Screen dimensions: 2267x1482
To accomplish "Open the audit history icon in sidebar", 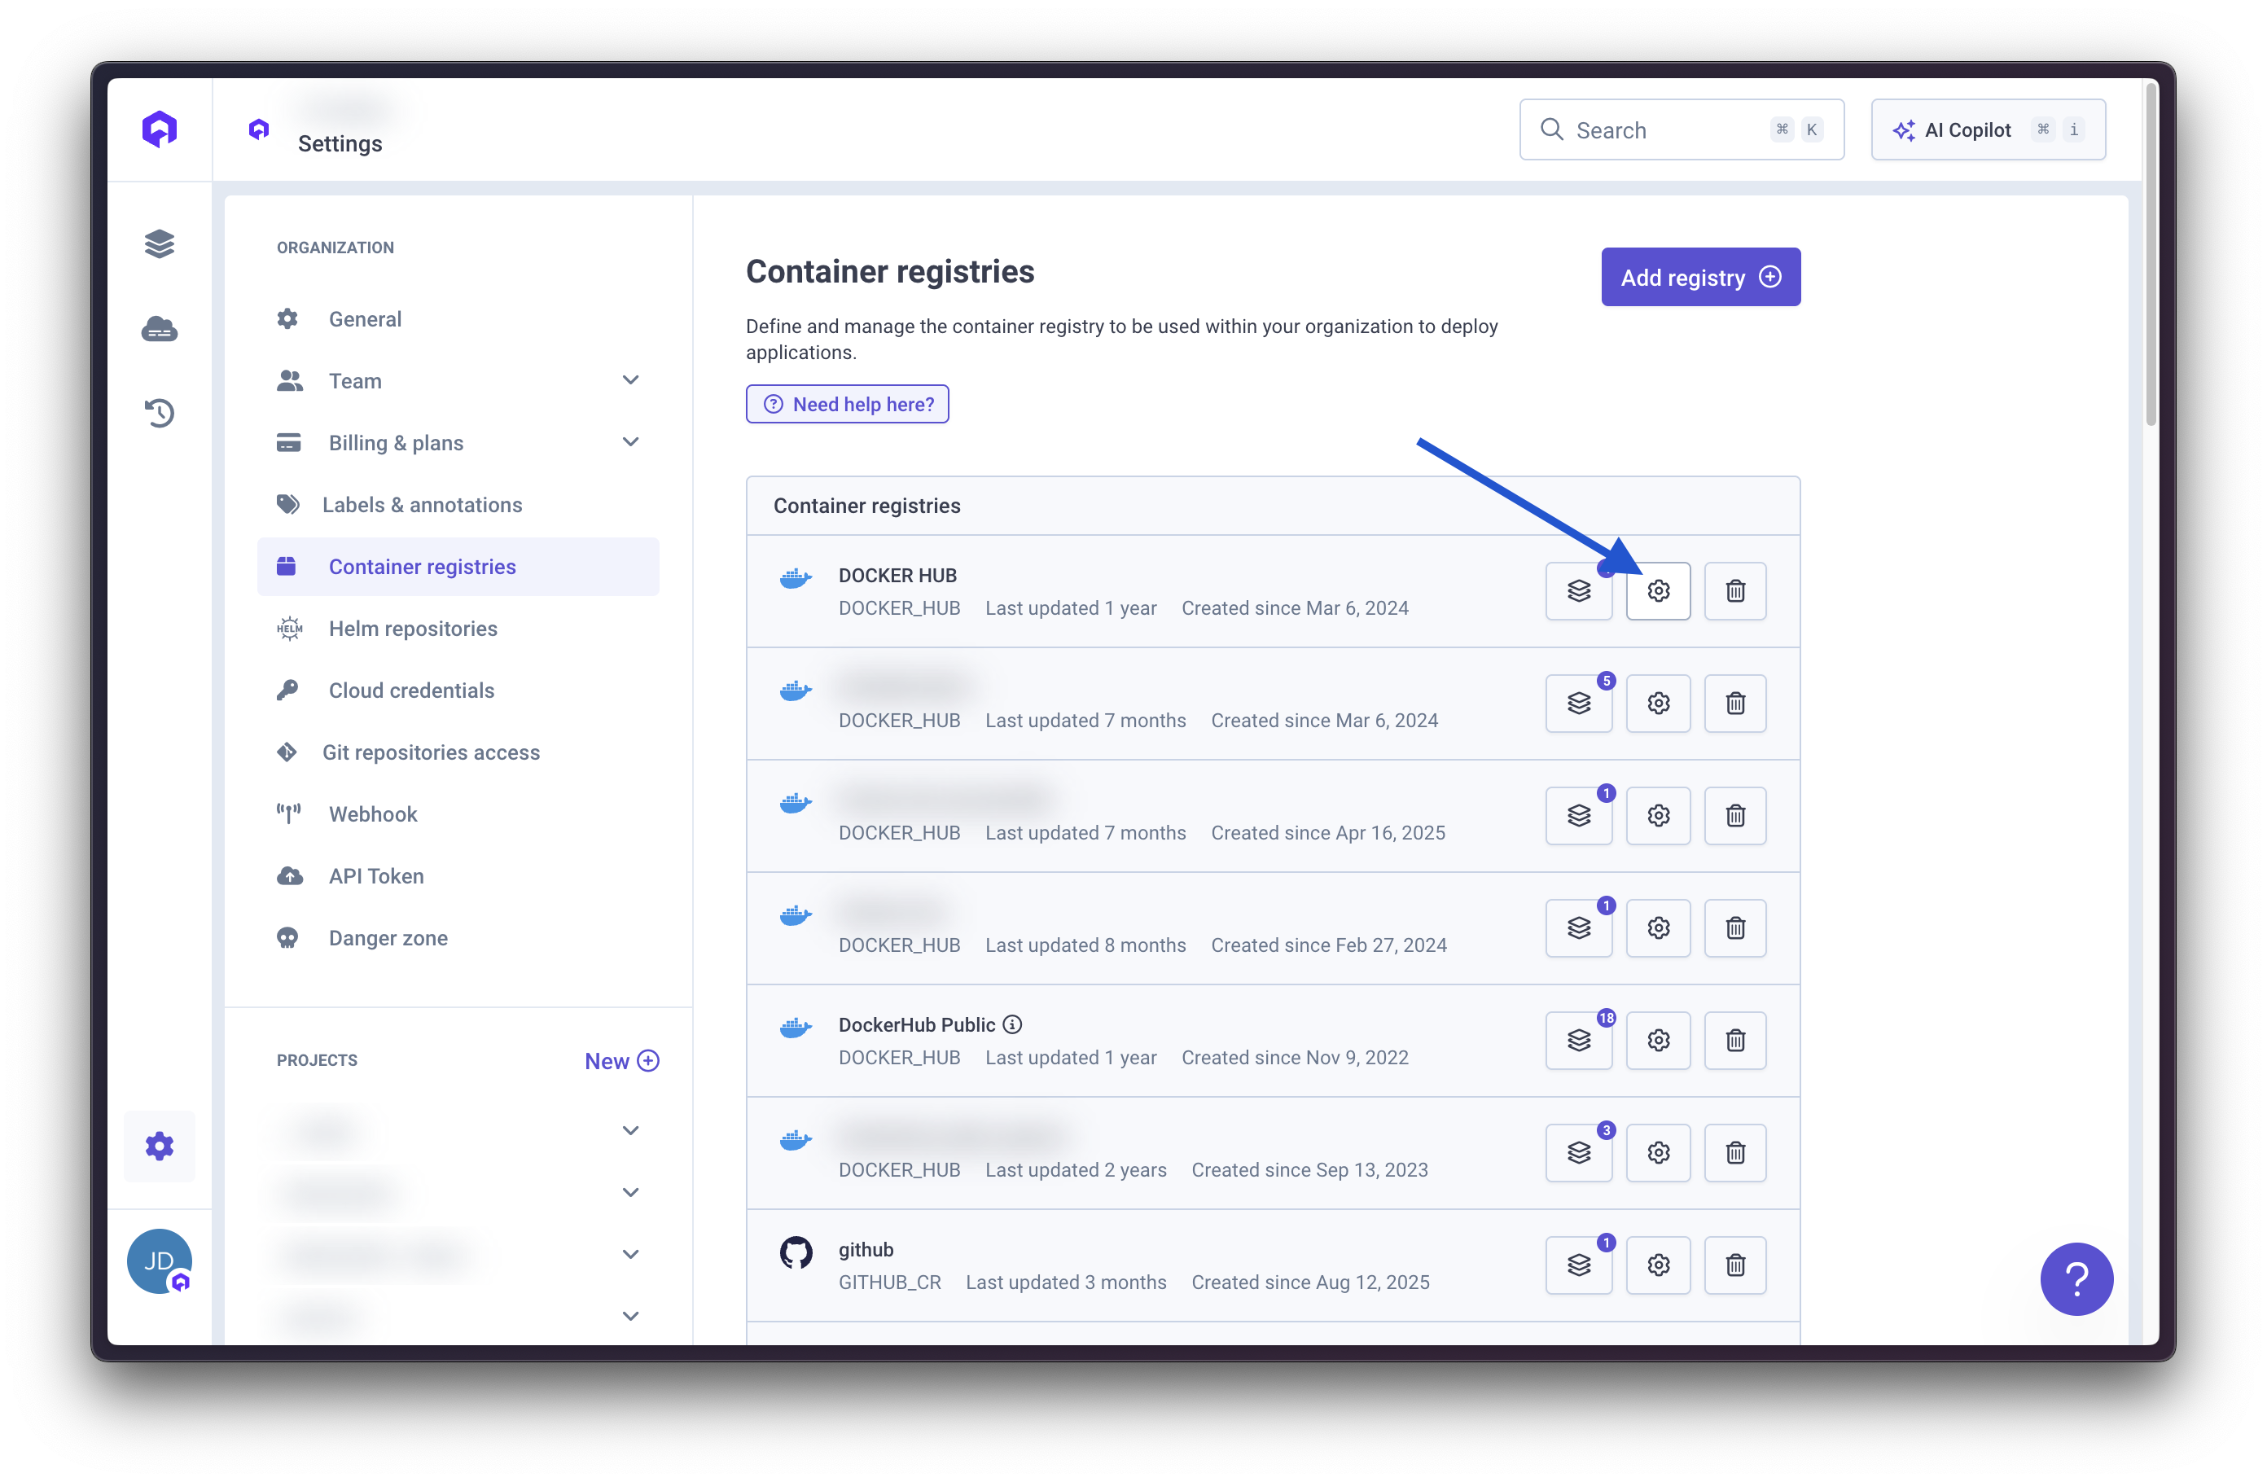I will point(159,412).
